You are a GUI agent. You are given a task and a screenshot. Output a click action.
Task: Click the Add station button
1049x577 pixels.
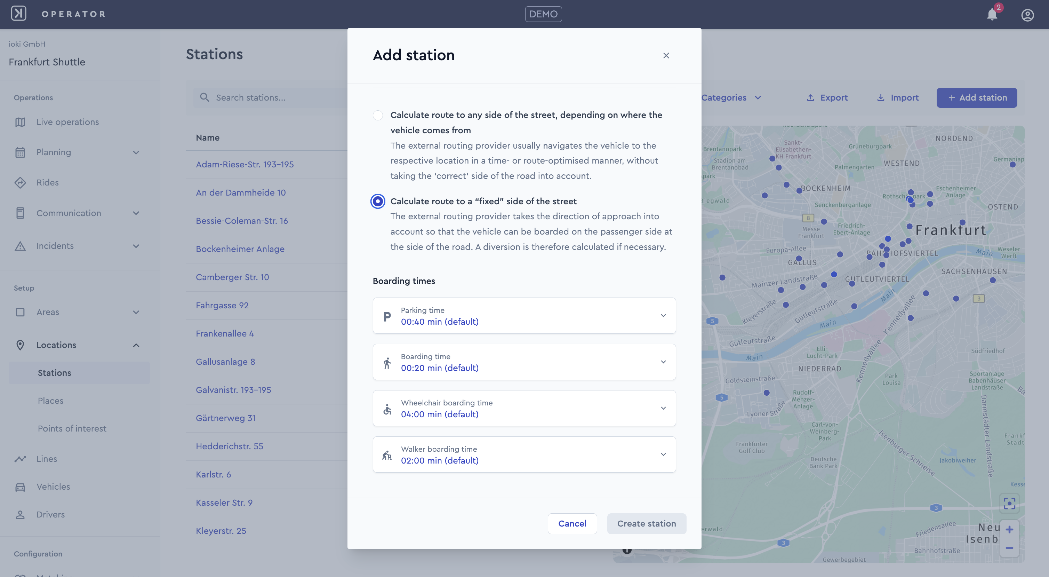977,98
